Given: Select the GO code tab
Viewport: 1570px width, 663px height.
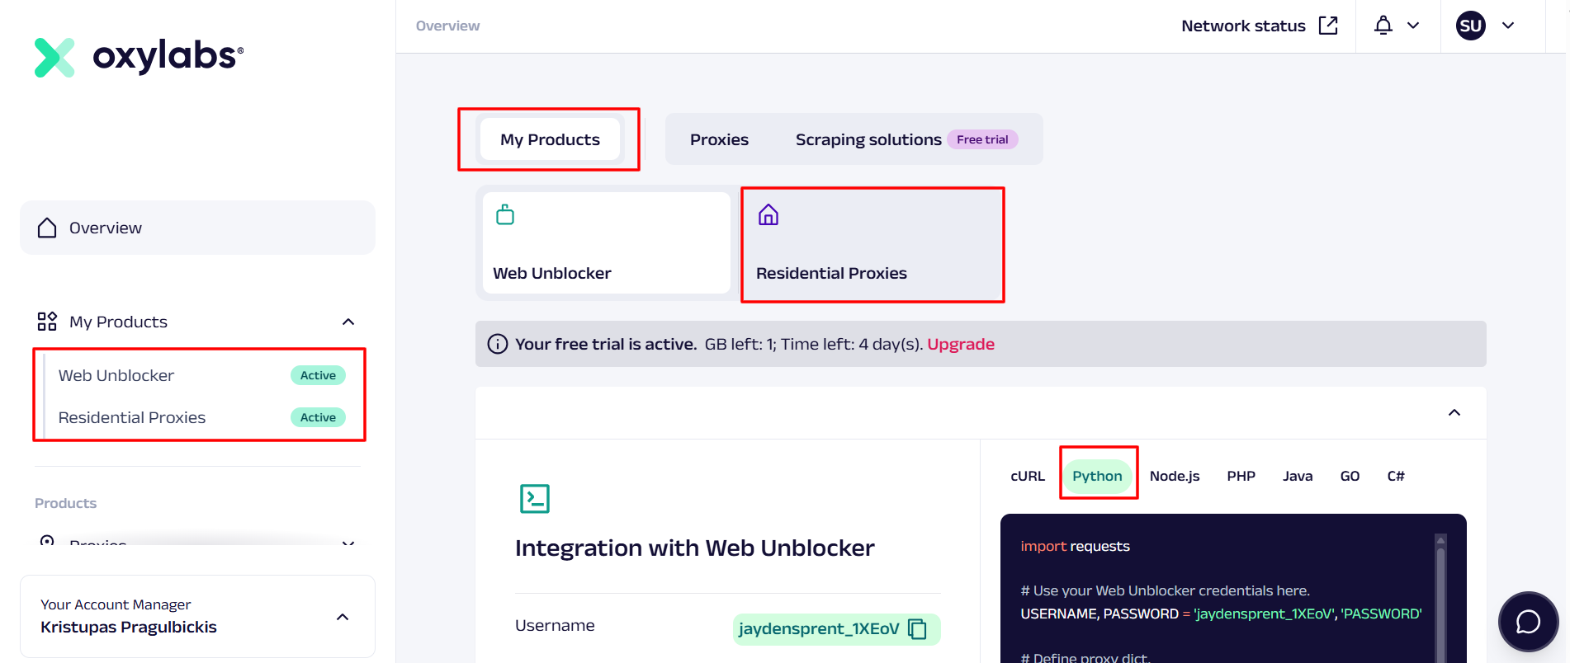Looking at the screenshot, I should 1350,476.
